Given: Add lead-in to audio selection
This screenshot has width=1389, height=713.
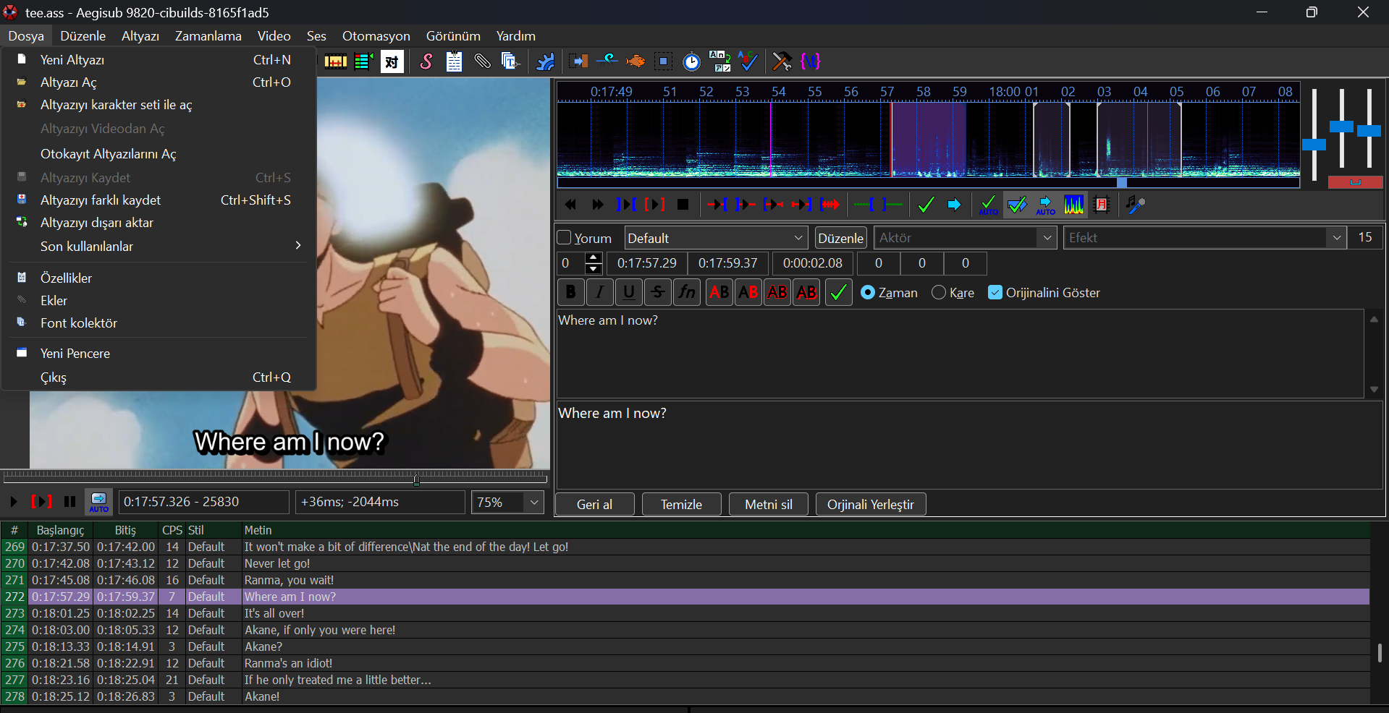Looking at the screenshot, I should coord(864,205).
